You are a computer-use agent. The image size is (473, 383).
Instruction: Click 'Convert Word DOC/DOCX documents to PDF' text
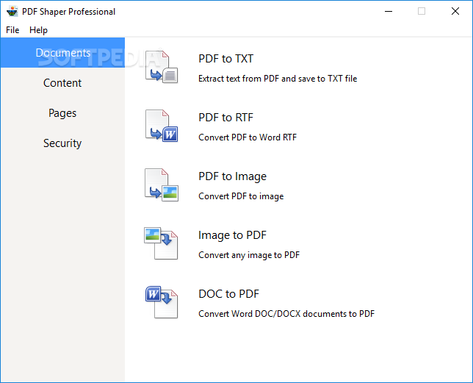pyautogui.click(x=286, y=314)
